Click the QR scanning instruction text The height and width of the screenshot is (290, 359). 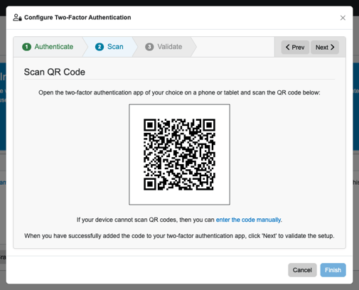pos(179,92)
